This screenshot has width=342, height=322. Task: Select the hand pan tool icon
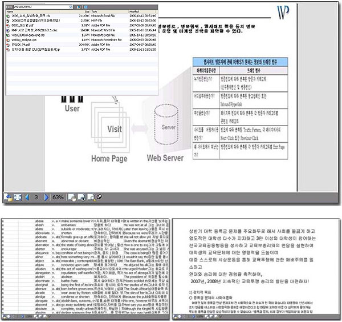pyautogui.click(x=72, y=198)
